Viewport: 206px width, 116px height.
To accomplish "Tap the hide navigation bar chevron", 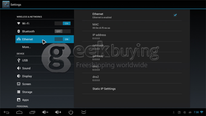I will tap(84, 112).
